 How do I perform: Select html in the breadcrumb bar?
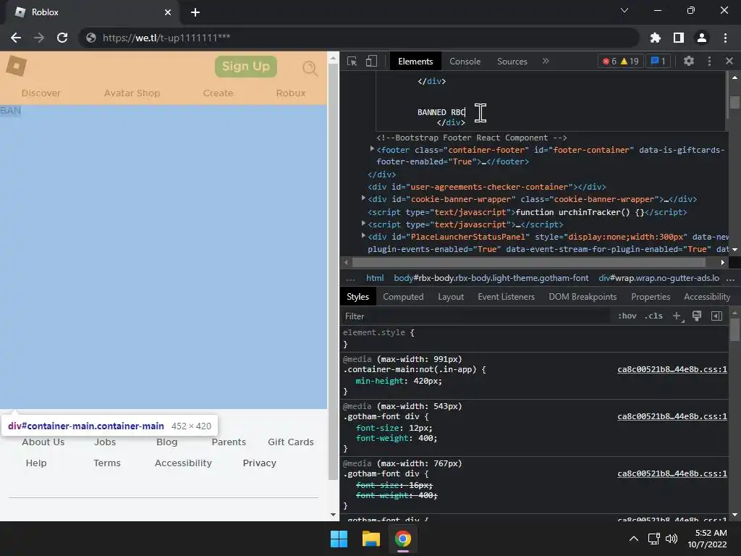point(375,278)
